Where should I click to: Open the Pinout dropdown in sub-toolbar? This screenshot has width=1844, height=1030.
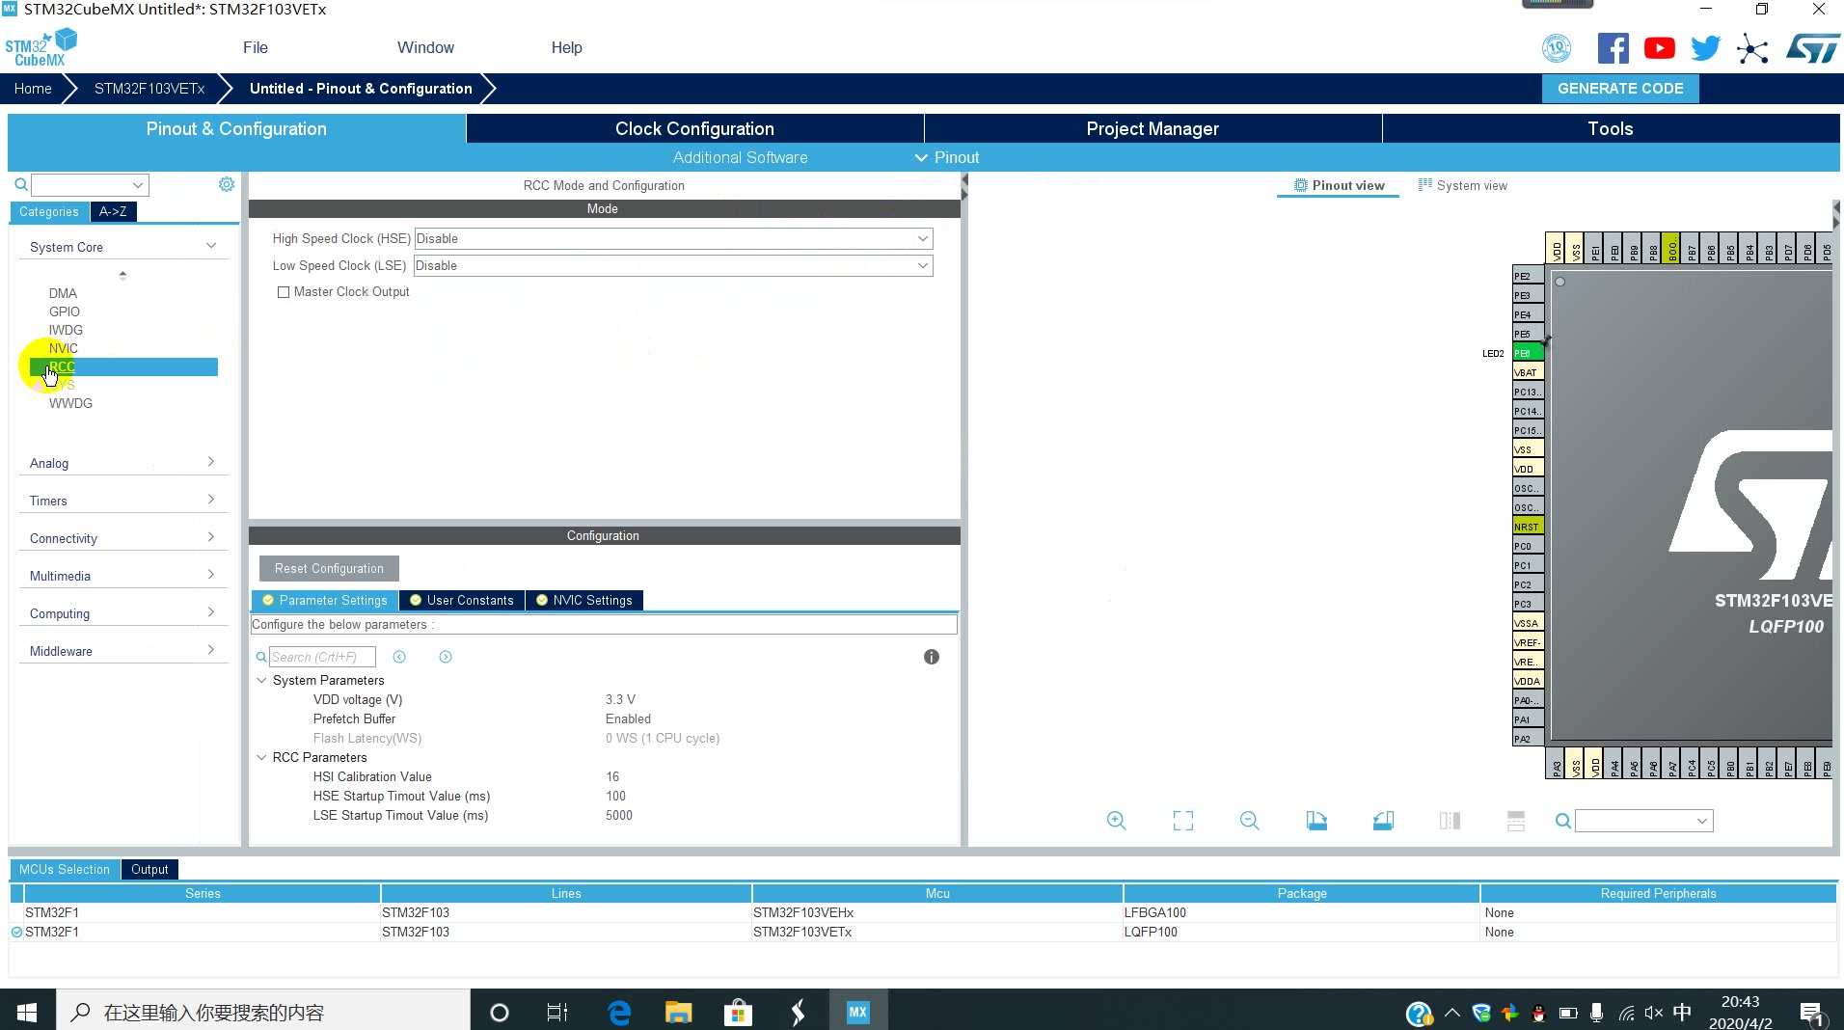click(947, 157)
